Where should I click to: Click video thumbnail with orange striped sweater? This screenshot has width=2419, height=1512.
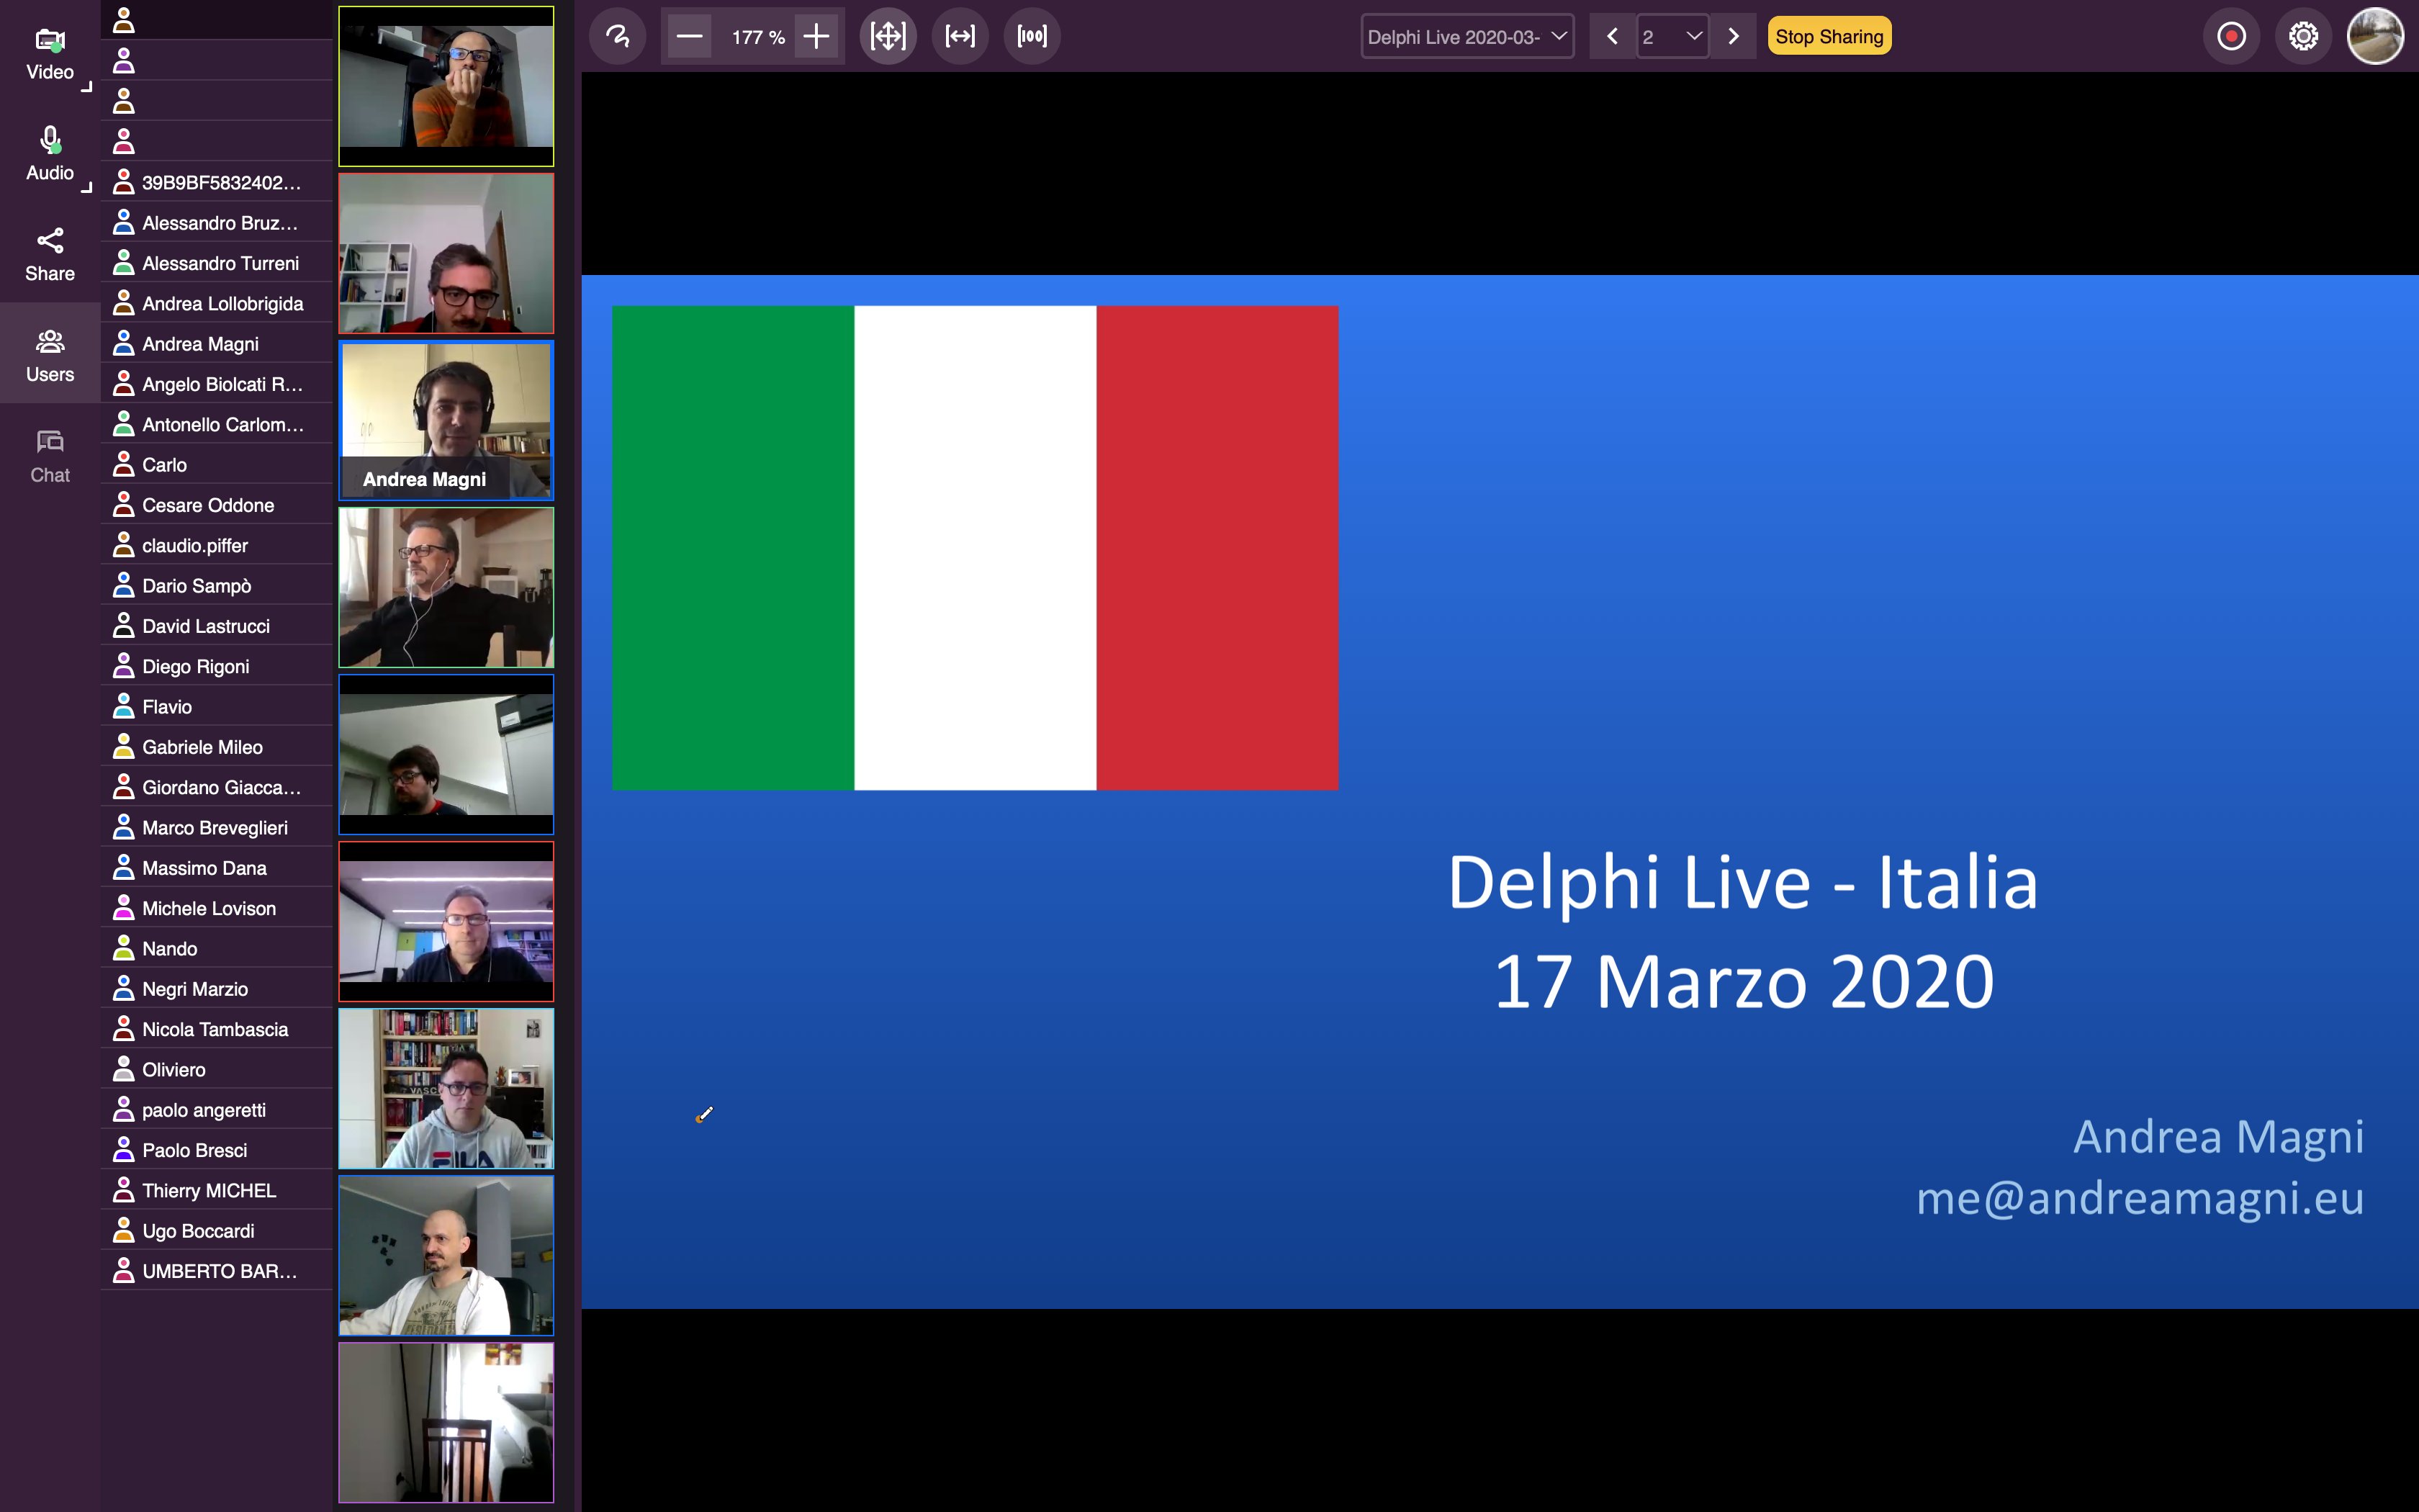446,86
